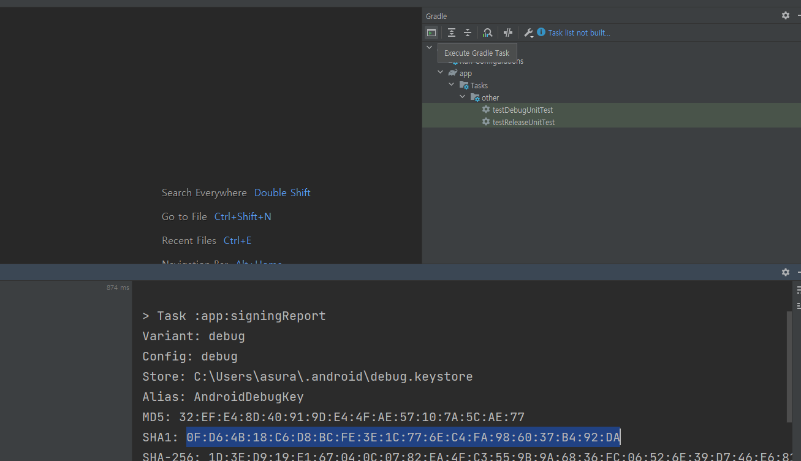Collapse the Tasks folder chevron
801x461 pixels.
[x=451, y=85]
